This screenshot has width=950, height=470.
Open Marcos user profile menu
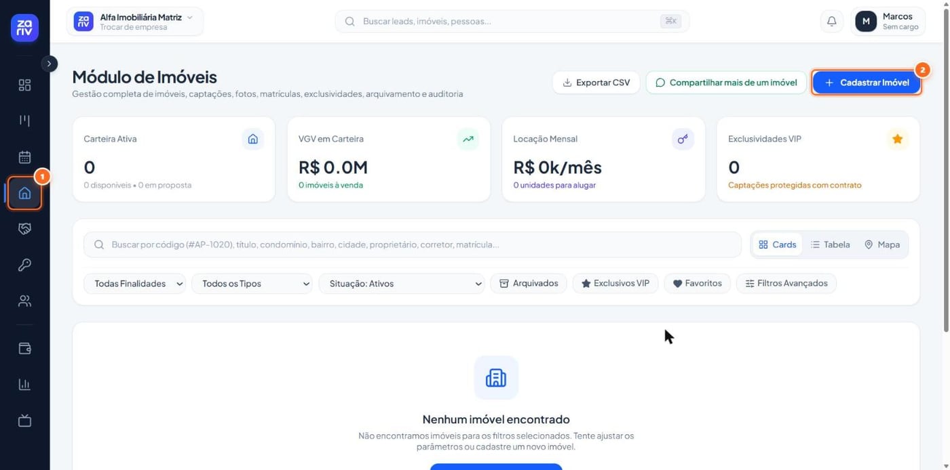tap(888, 22)
